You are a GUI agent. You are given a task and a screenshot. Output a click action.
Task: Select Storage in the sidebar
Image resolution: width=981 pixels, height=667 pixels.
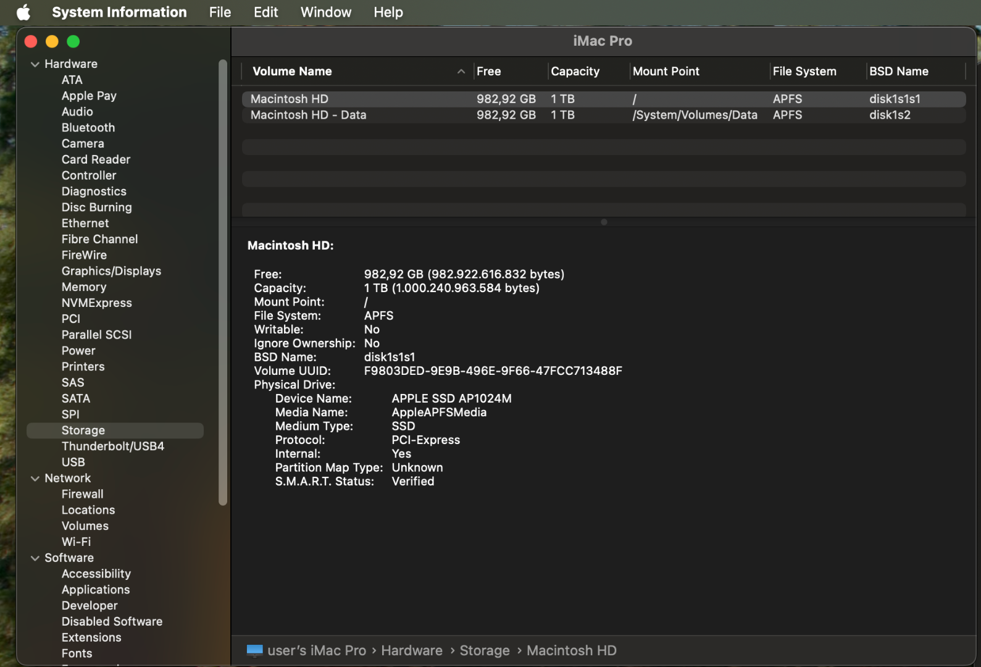click(x=115, y=431)
